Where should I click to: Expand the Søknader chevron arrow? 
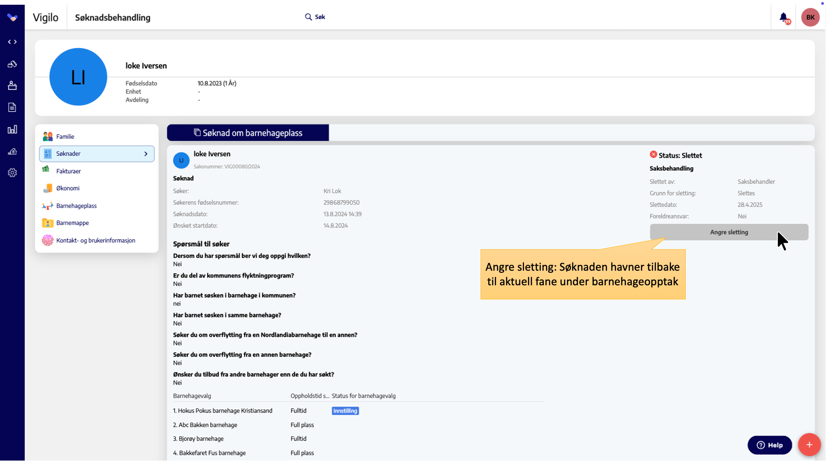146,154
